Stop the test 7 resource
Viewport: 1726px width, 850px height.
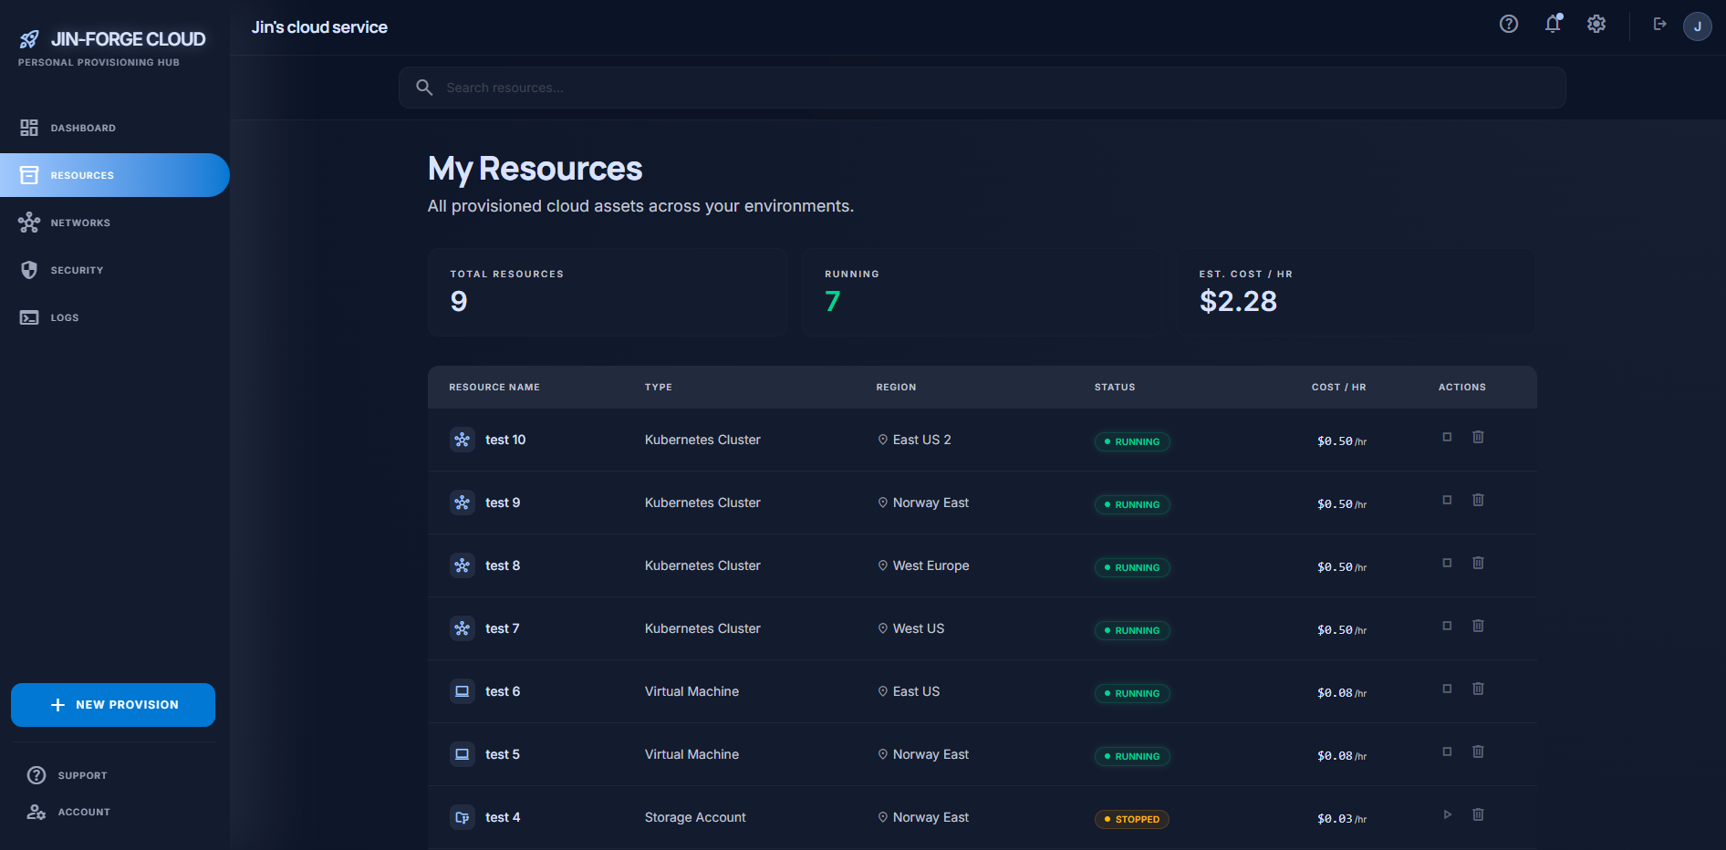pos(1447,626)
